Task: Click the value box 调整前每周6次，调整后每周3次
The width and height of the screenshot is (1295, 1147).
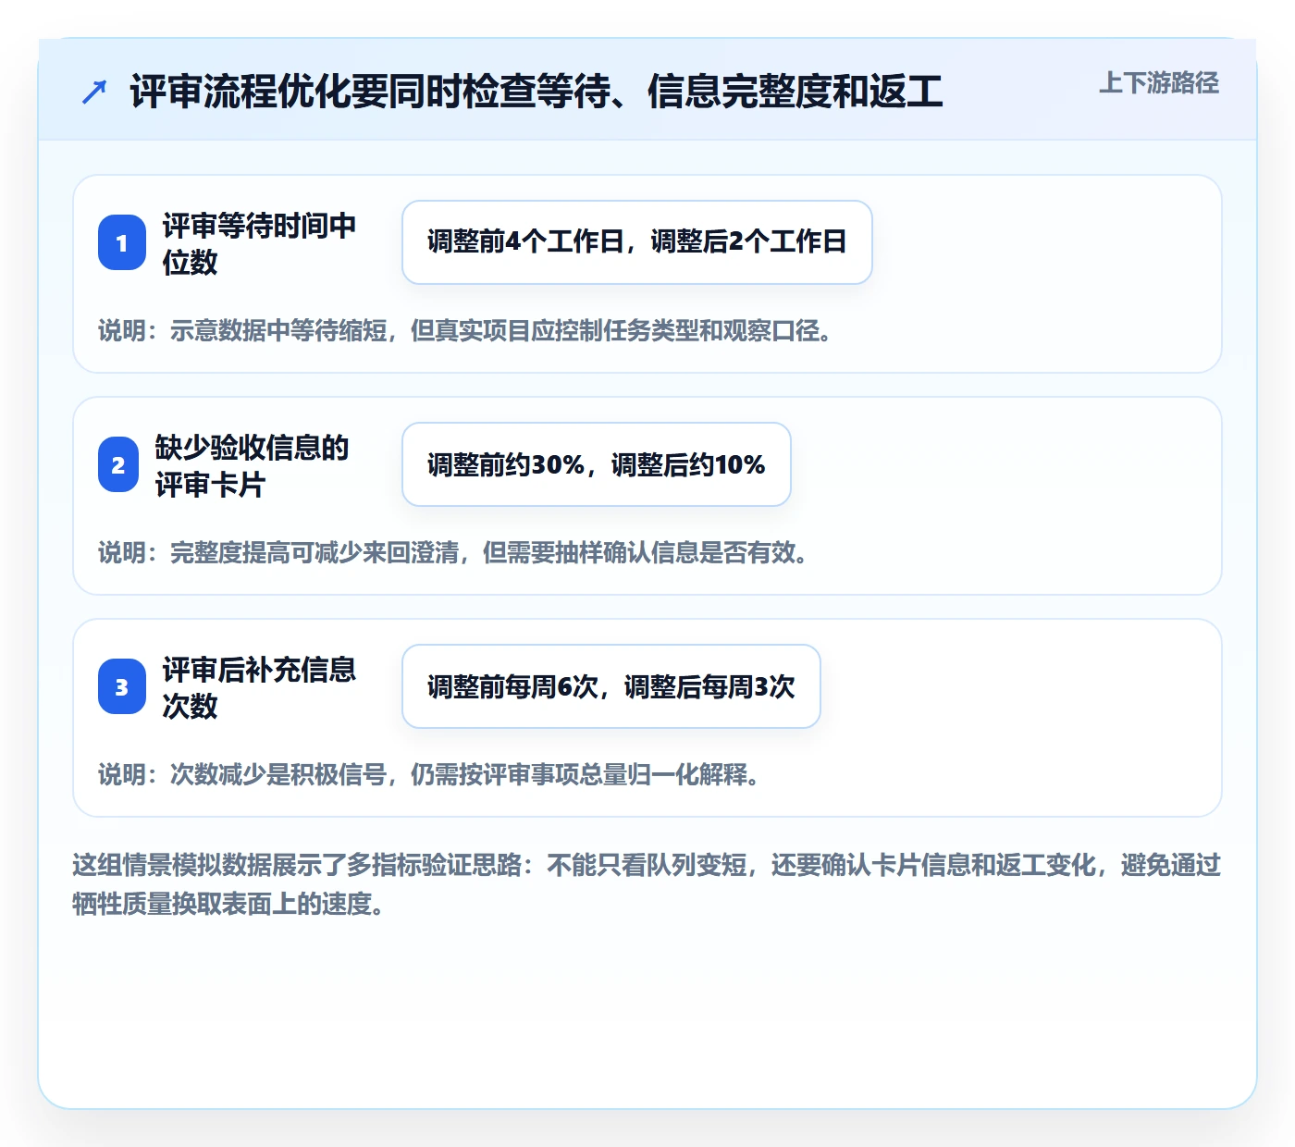Action: point(611,686)
